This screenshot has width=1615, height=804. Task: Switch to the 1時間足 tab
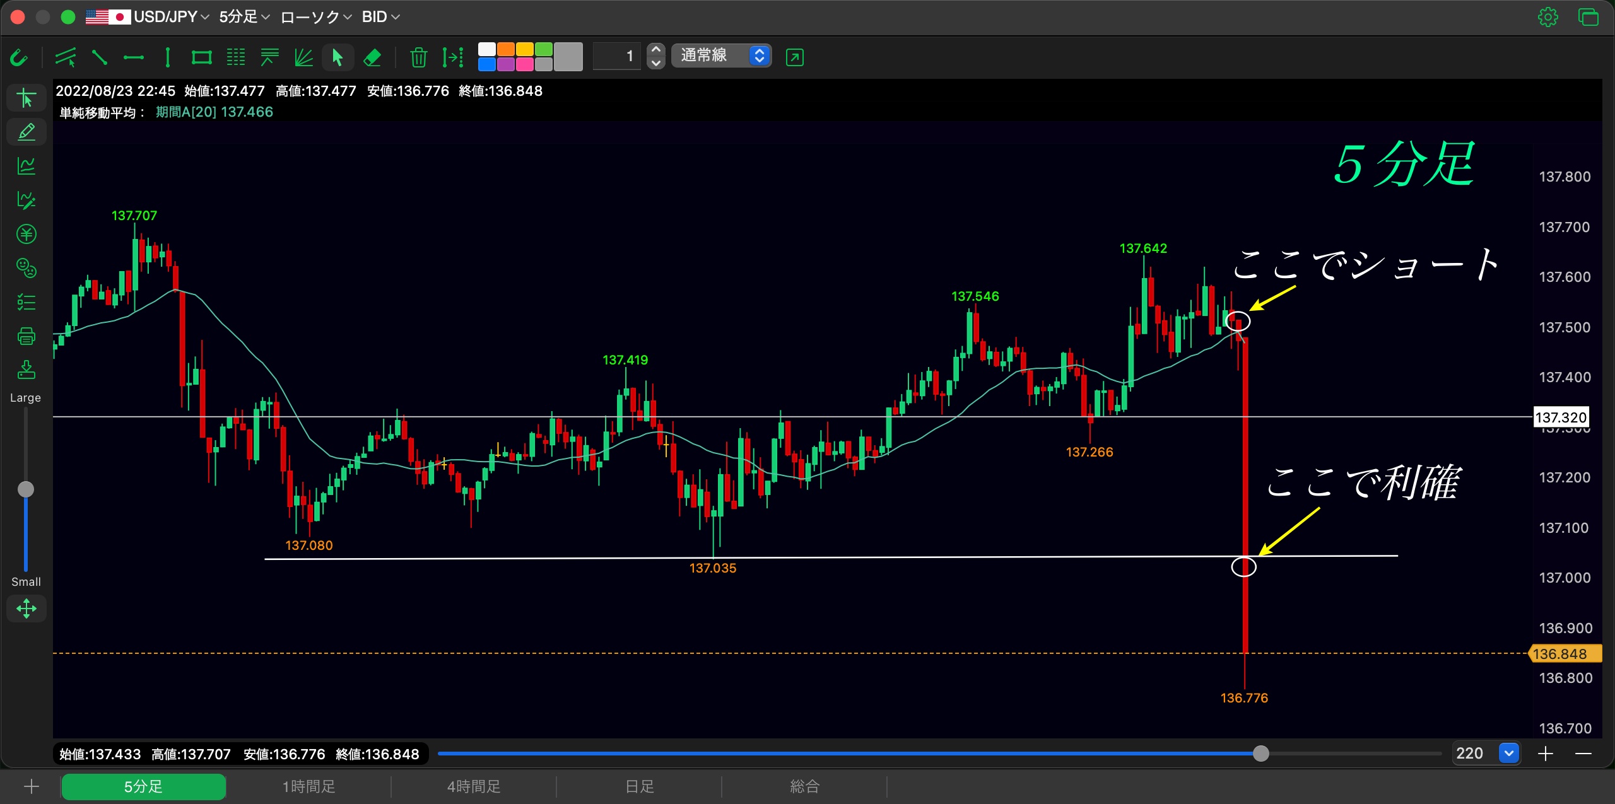[308, 786]
